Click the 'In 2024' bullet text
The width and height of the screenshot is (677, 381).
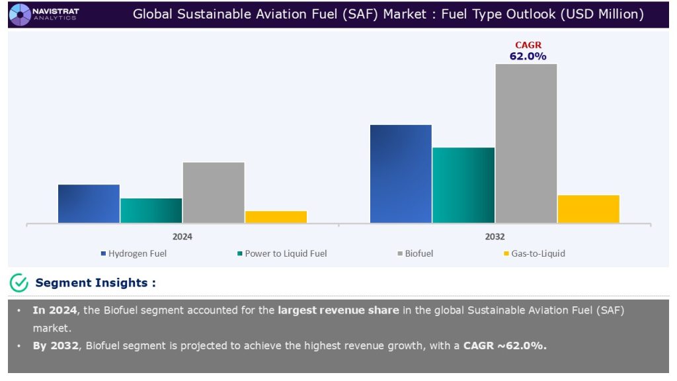[x=55, y=310]
